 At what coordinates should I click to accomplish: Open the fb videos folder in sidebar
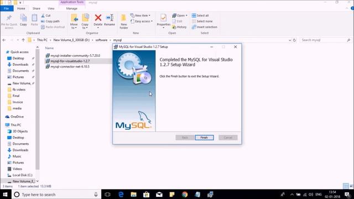17,90
